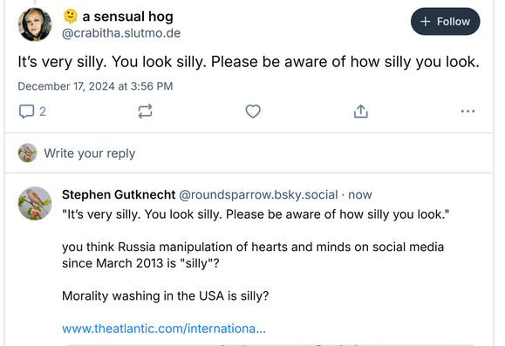Click the main post text about looking silly
The height and width of the screenshot is (346, 505).
(x=249, y=62)
